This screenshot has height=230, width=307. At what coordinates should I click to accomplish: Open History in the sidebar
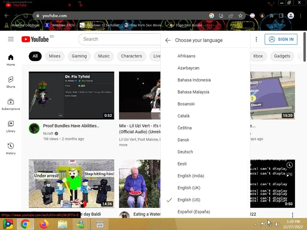tap(11, 149)
